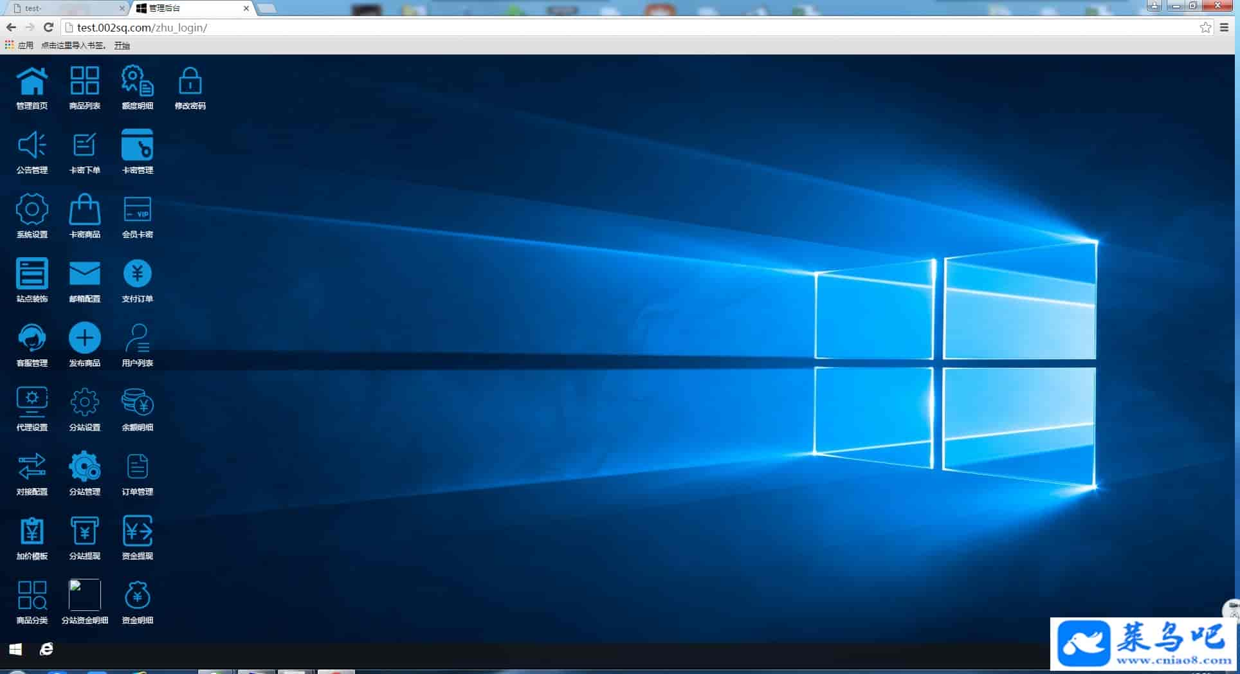The width and height of the screenshot is (1240, 674).
Task: Click the browser reload button
Action: tap(48, 27)
